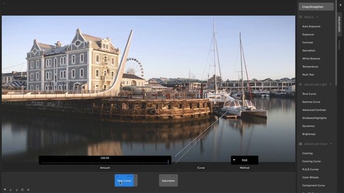Add the Contrast adjustment
This screenshot has height=193, width=344.
coord(307,42)
